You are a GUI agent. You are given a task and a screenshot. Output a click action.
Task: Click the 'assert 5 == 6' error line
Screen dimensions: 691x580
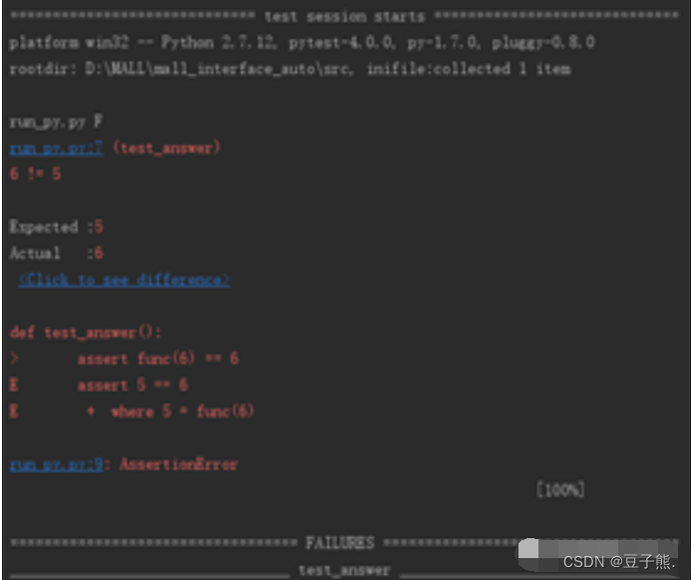pyautogui.click(x=133, y=385)
